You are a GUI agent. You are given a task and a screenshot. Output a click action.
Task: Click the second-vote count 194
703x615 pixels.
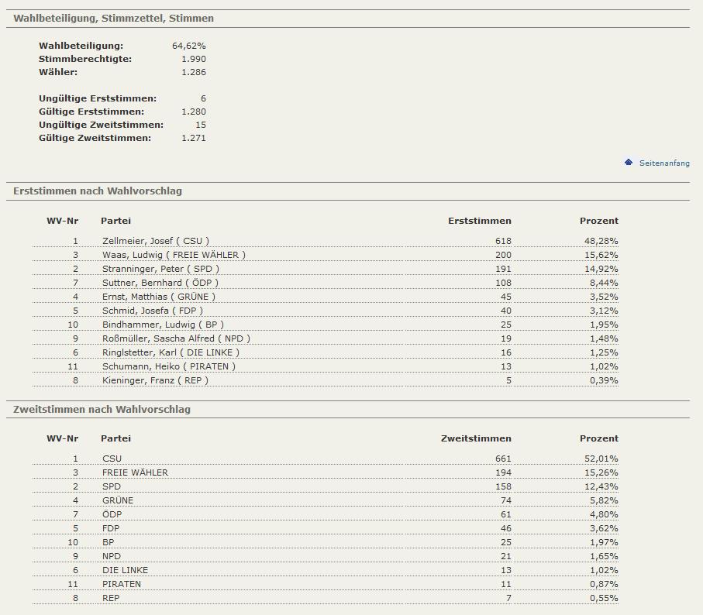point(503,472)
